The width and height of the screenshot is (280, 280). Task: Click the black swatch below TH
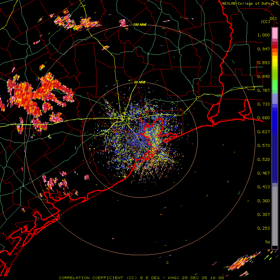pyautogui.click(x=275, y=248)
